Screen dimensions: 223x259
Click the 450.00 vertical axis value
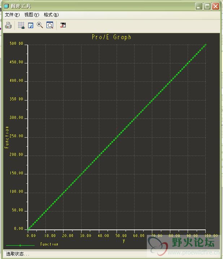[x=16, y=62]
